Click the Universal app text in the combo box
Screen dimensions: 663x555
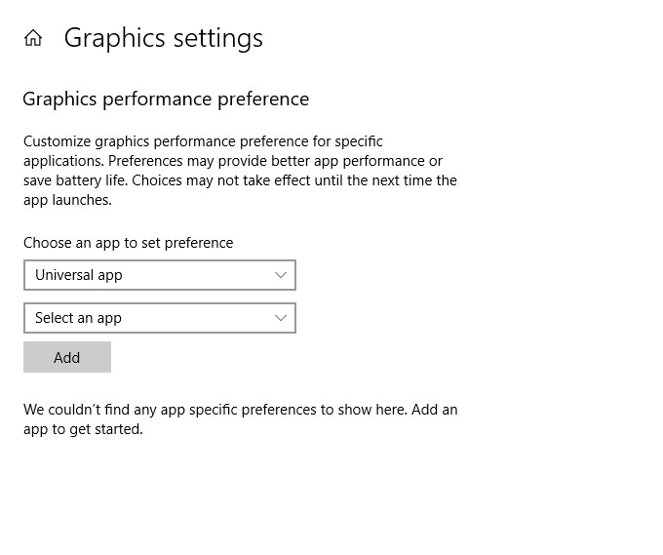[79, 275]
